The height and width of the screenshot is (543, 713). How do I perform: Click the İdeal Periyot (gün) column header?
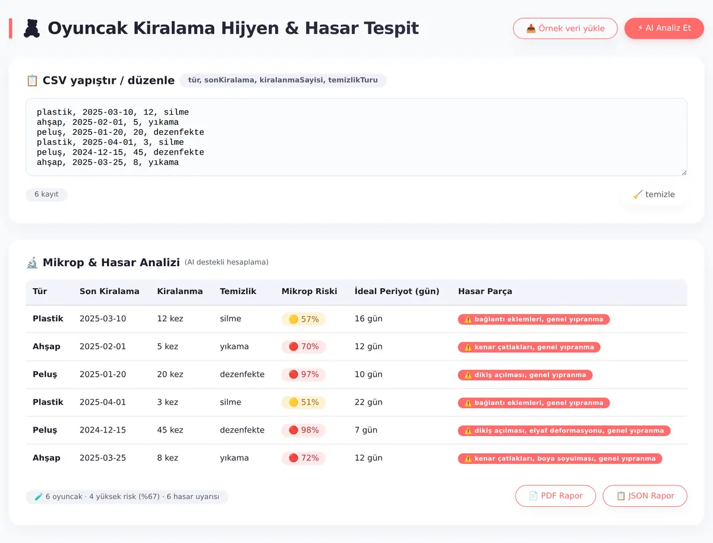[397, 291]
